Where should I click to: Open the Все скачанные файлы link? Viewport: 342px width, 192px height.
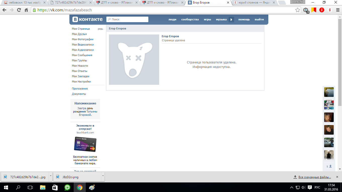pyautogui.click(x=315, y=177)
